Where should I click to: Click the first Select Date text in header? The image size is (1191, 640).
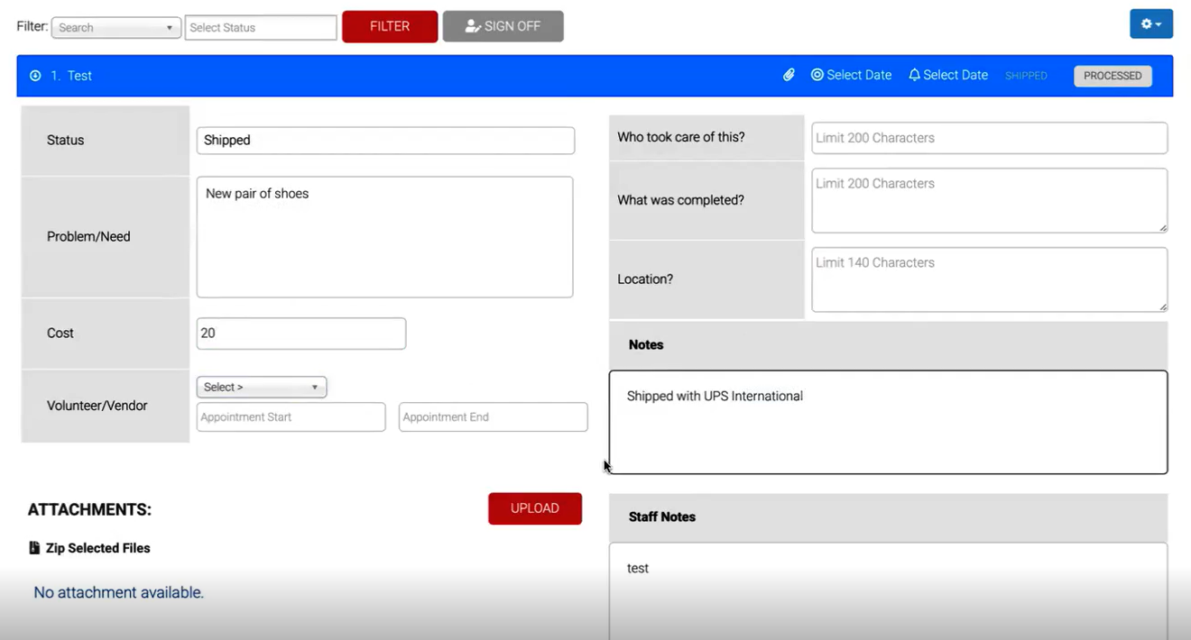859,76
